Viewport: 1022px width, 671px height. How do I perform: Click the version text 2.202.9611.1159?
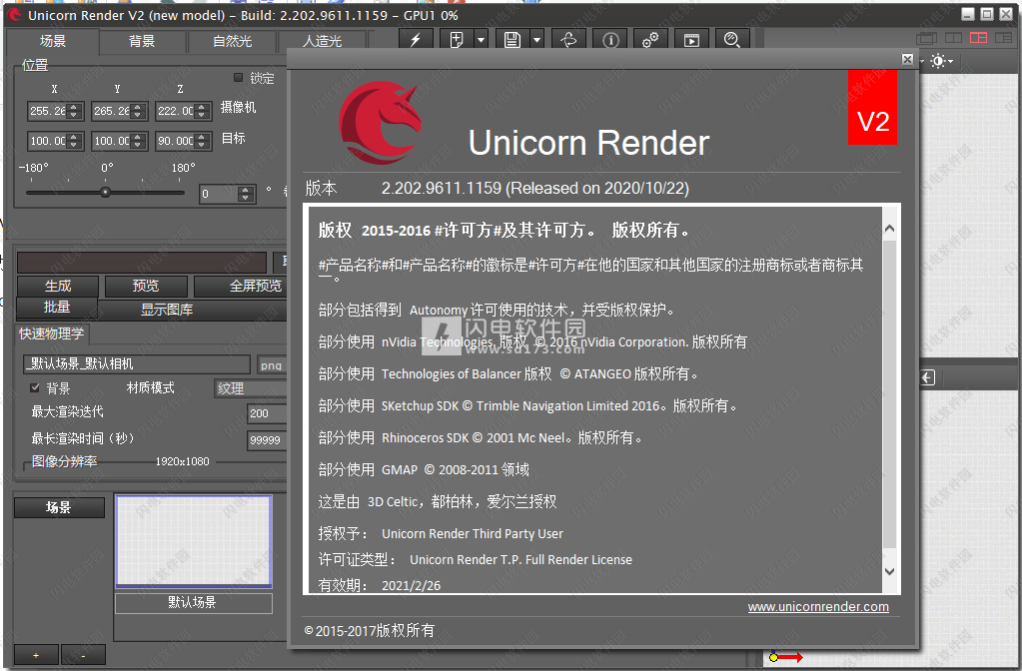(442, 189)
